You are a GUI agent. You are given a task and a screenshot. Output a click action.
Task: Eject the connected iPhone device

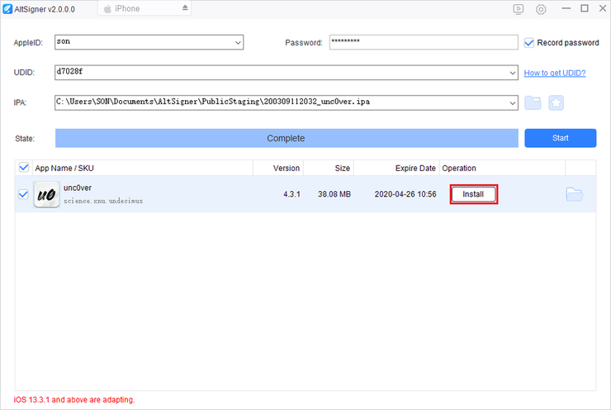pos(185,7)
